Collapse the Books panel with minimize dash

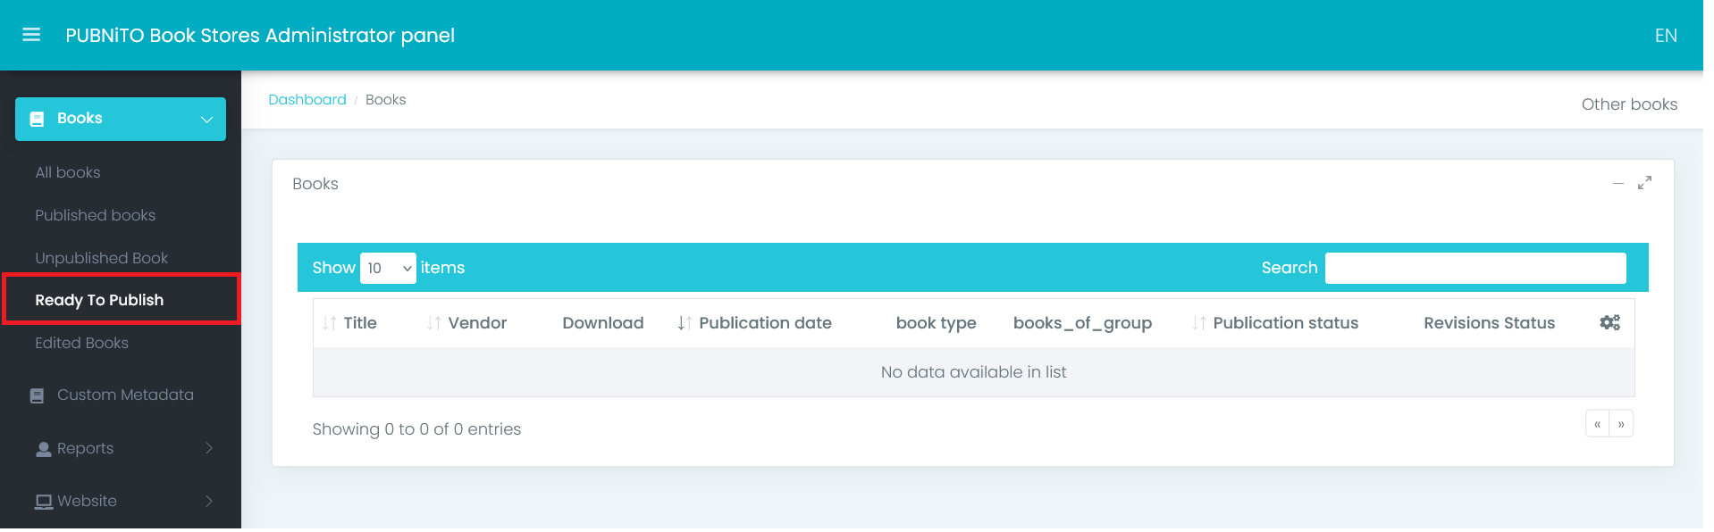[1617, 184]
